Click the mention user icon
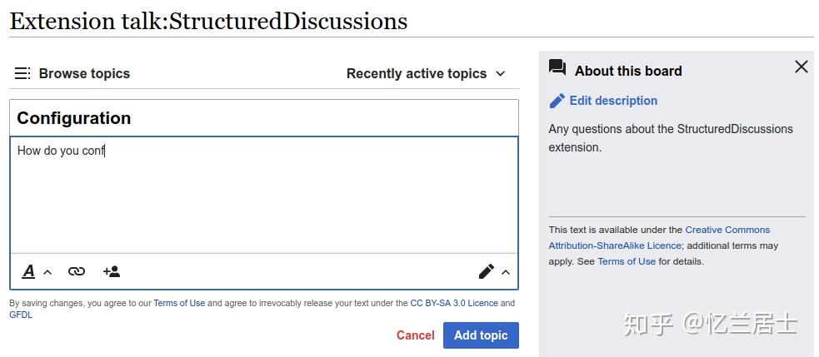The width and height of the screenshot is (819, 357). 112,271
